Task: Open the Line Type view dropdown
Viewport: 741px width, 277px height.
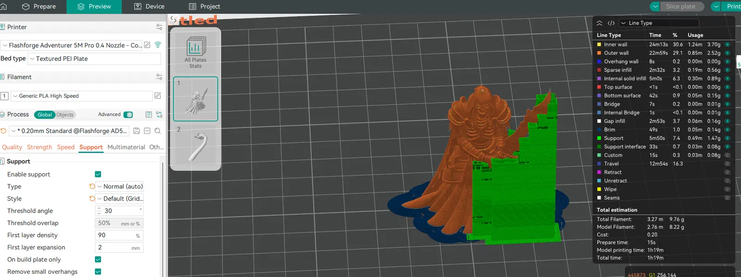Action: (659, 23)
